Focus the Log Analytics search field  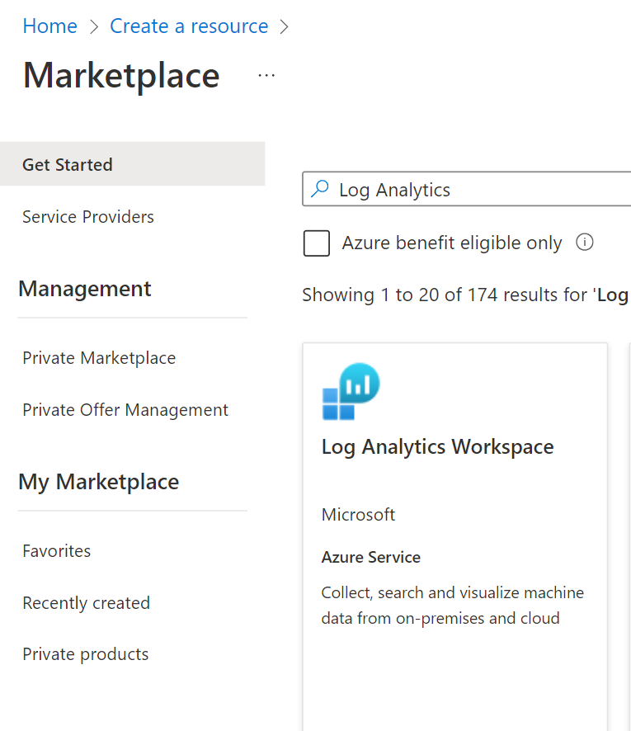[478, 190]
